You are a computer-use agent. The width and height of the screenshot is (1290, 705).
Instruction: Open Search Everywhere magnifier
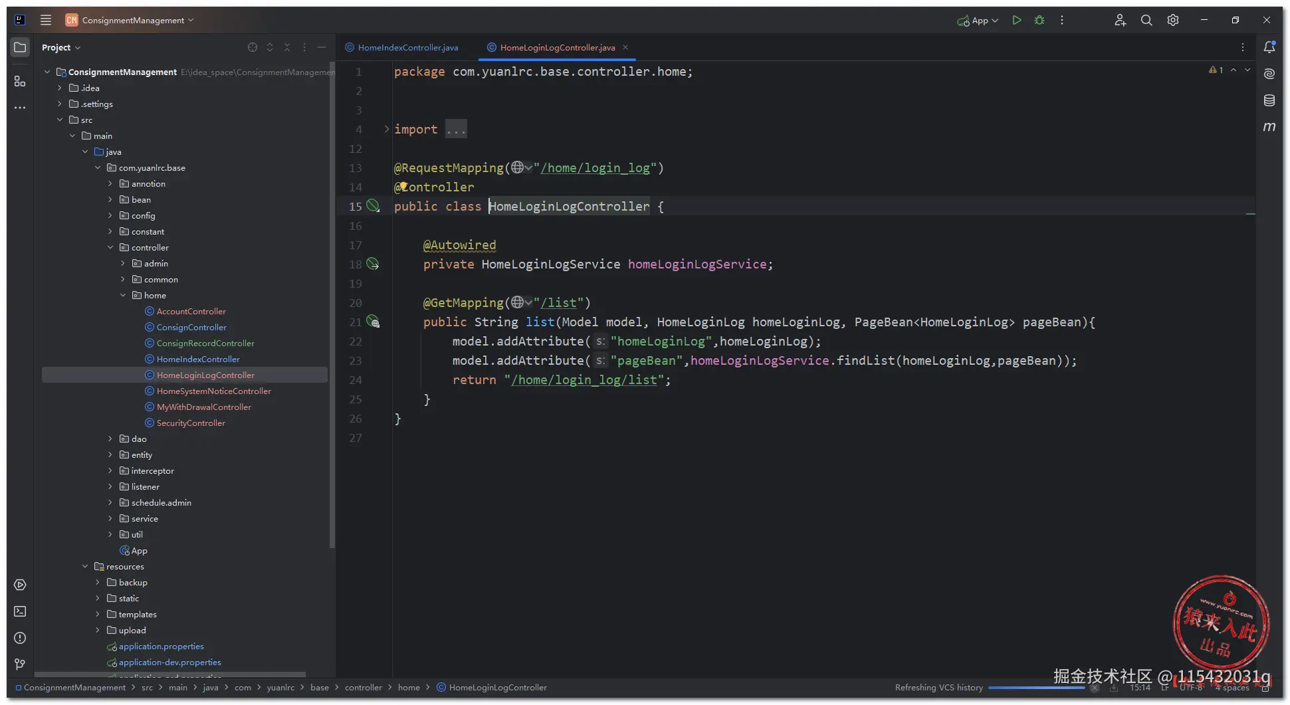(1146, 20)
